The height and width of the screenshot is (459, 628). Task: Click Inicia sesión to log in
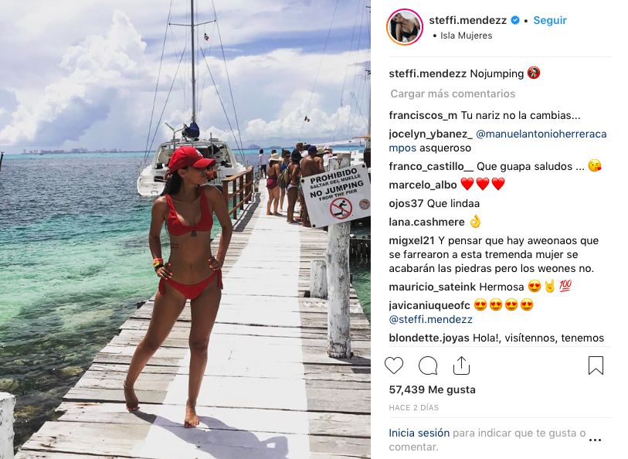[x=419, y=433]
